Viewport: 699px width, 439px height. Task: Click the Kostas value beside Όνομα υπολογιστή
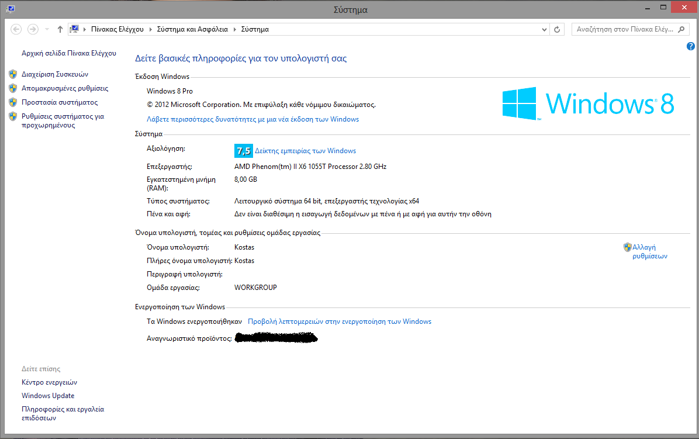(x=244, y=247)
